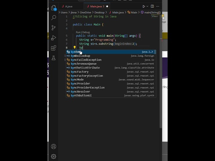Expand the run options dropdown arrow
The image size is (215, 161).
[x=147, y=6]
